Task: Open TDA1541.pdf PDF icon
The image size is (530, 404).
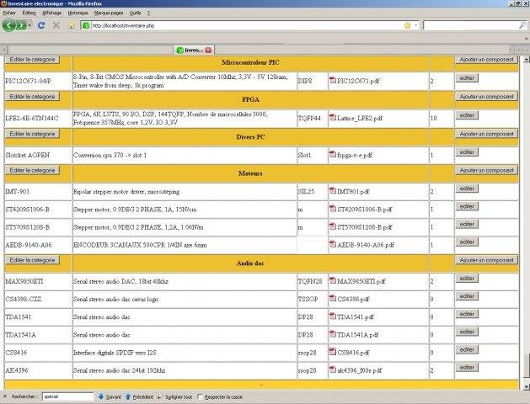Action: pyautogui.click(x=333, y=316)
